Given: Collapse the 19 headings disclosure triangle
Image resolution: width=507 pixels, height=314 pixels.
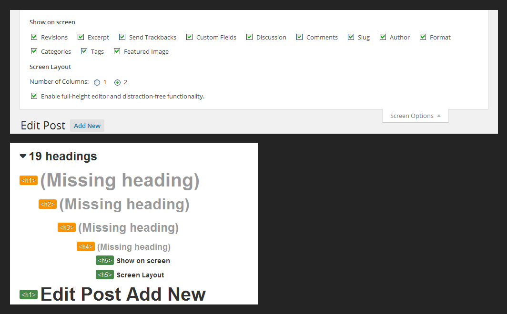Looking at the screenshot, I should 23,156.
